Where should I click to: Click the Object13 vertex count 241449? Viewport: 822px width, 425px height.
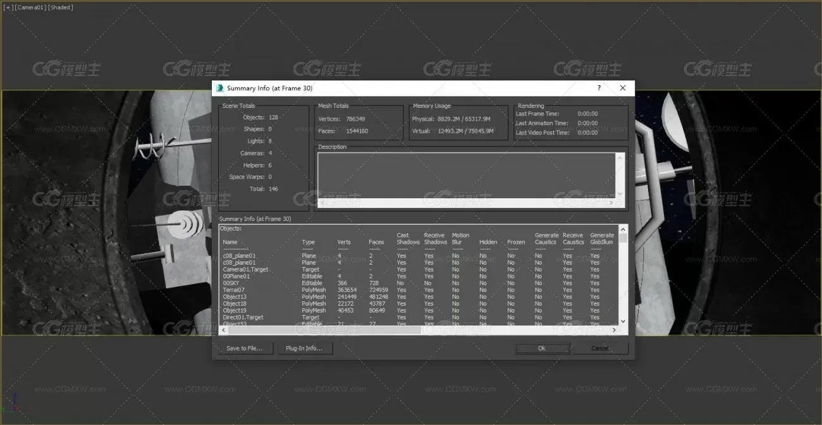click(x=347, y=297)
